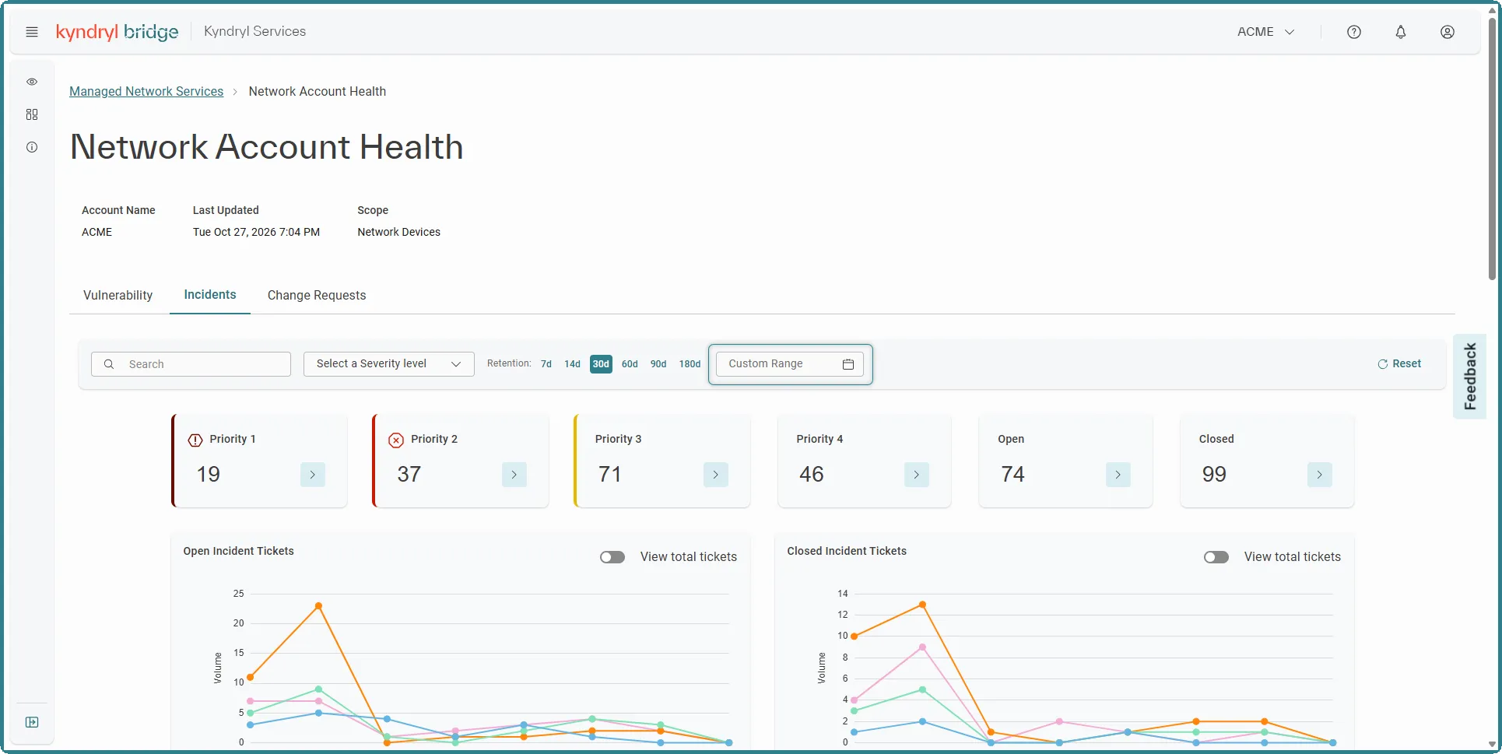Open the notifications bell
This screenshot has height=754, width=1502.
1401,32
